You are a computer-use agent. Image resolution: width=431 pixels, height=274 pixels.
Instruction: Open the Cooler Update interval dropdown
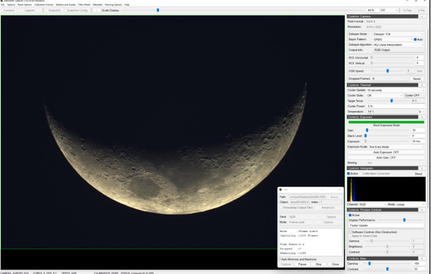click(x=395, y=90)
